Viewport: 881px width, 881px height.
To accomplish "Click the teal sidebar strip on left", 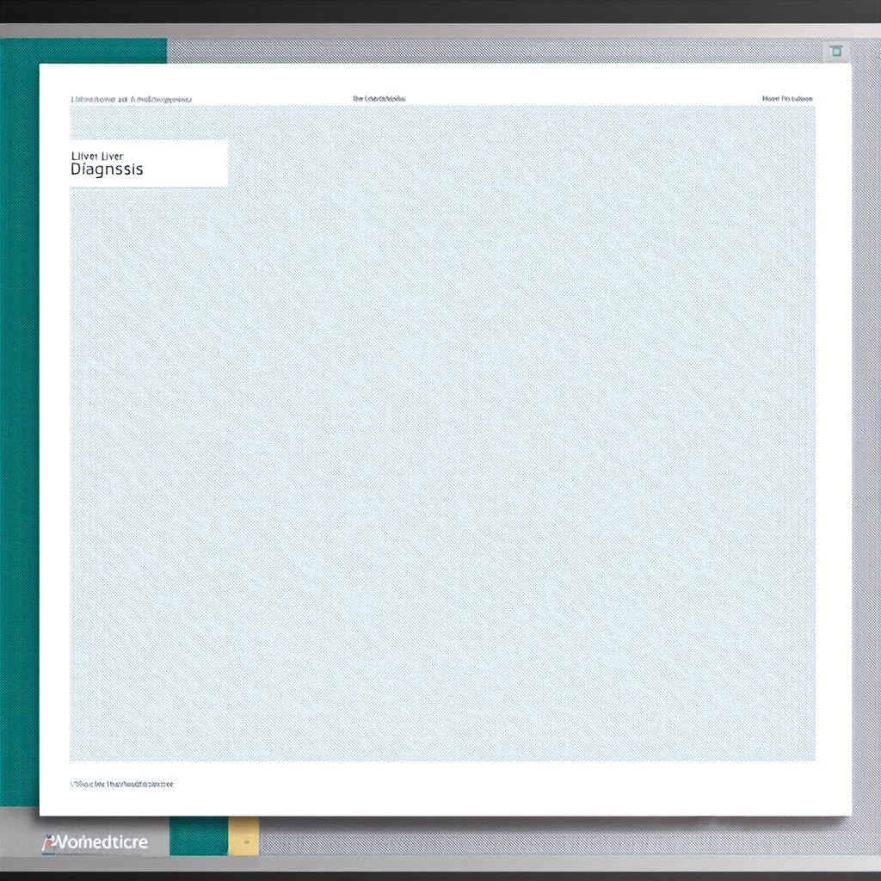I will (x=19, y=430).
